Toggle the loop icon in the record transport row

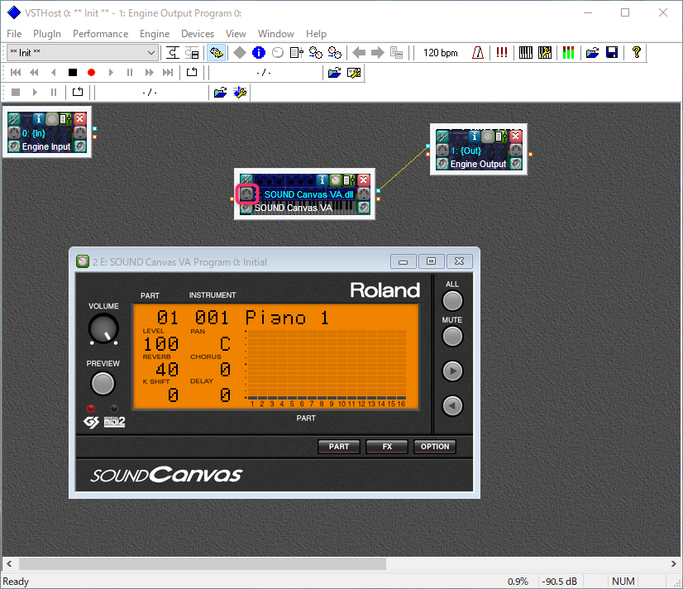click(x=192, y=72)
